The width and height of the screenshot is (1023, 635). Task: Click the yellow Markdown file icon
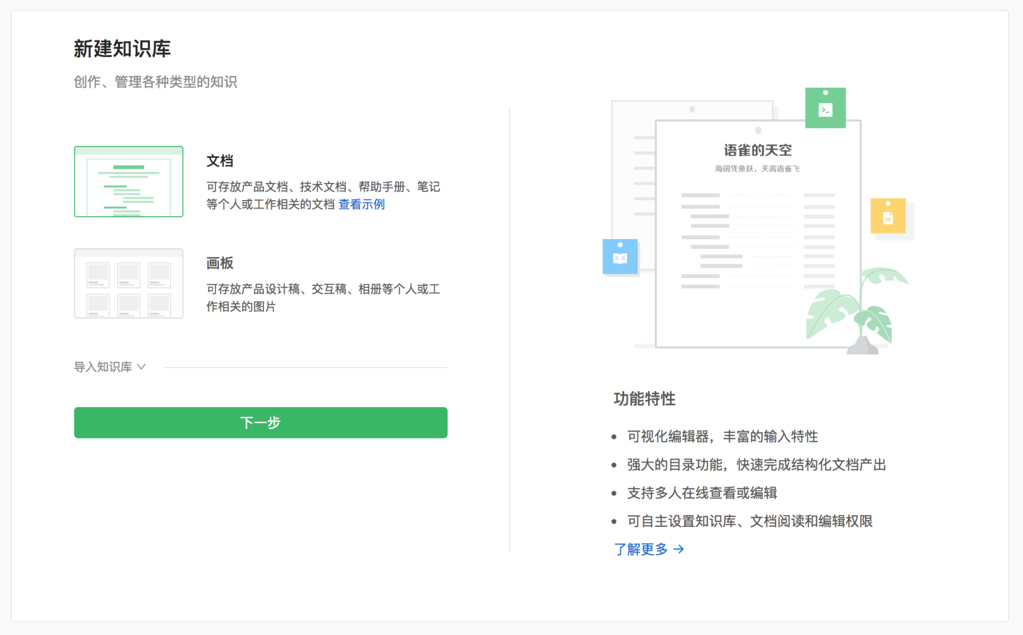point(889,216)
